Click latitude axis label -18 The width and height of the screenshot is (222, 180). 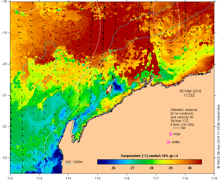tap(4, 1)
